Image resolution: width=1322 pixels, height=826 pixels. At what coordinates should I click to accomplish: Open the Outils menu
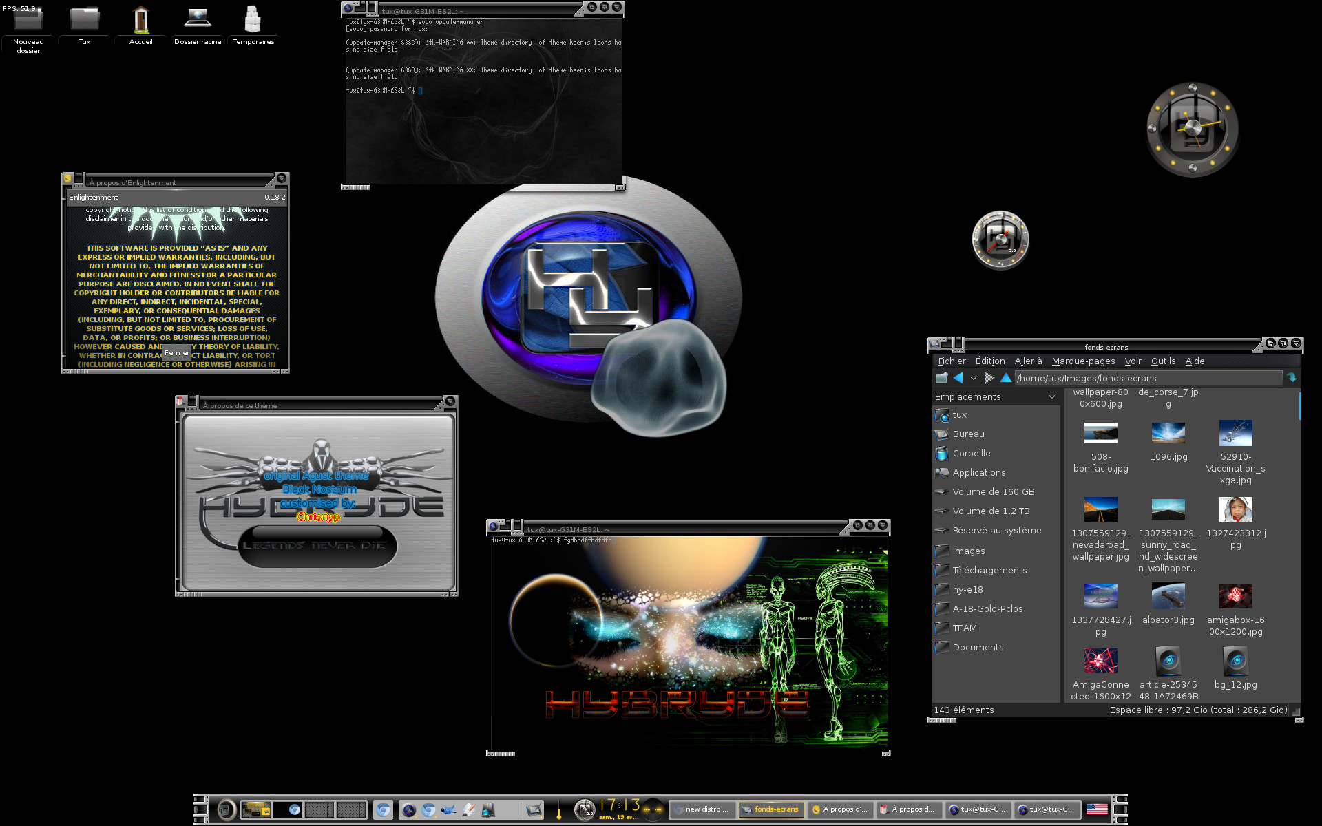pos(1163,361)
